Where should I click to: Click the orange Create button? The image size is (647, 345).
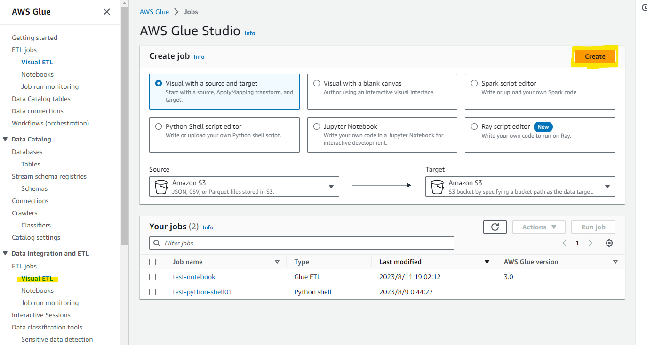point(595,56)
